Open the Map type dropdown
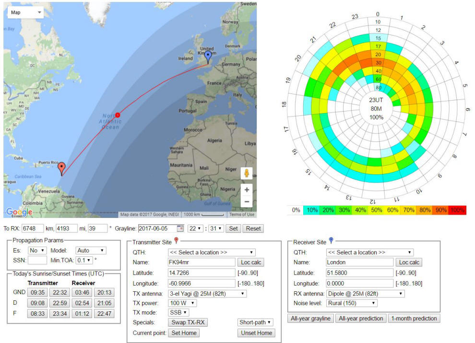This screenshot has height=343, width=475. point(25,12)
